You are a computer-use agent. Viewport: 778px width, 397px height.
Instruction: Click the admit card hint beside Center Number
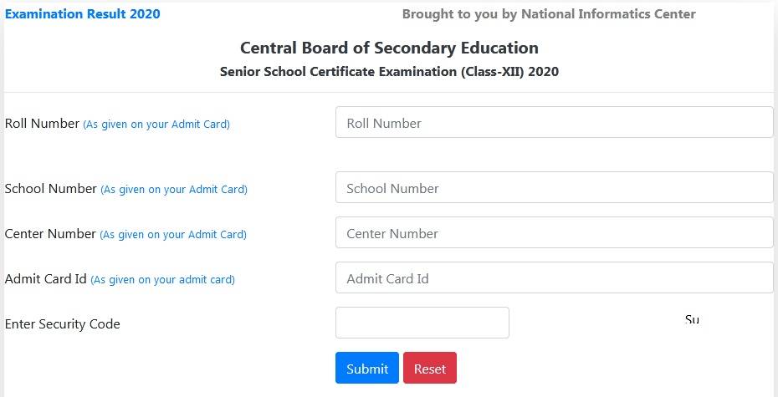point(173,235)
